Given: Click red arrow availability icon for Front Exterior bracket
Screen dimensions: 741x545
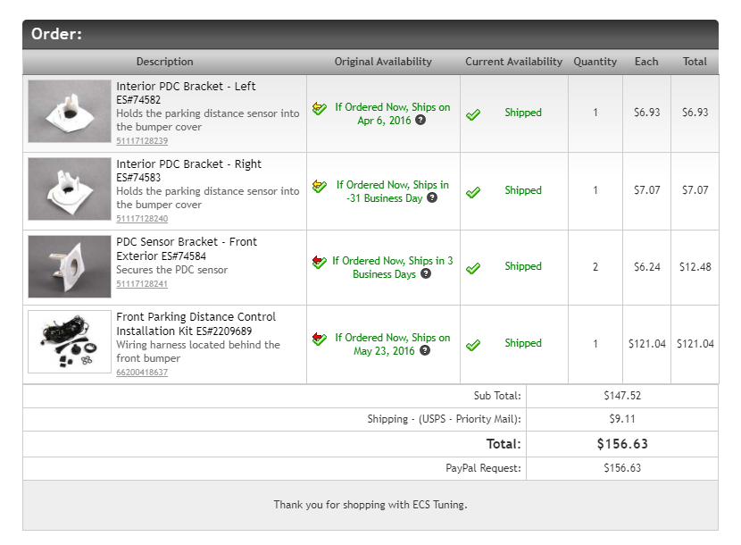Looking at the screenshot, I should (x=320, y=262).
